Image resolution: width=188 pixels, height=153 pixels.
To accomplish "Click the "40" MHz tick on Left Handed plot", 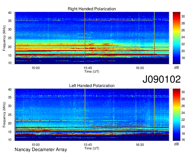I will coord(10,90).
